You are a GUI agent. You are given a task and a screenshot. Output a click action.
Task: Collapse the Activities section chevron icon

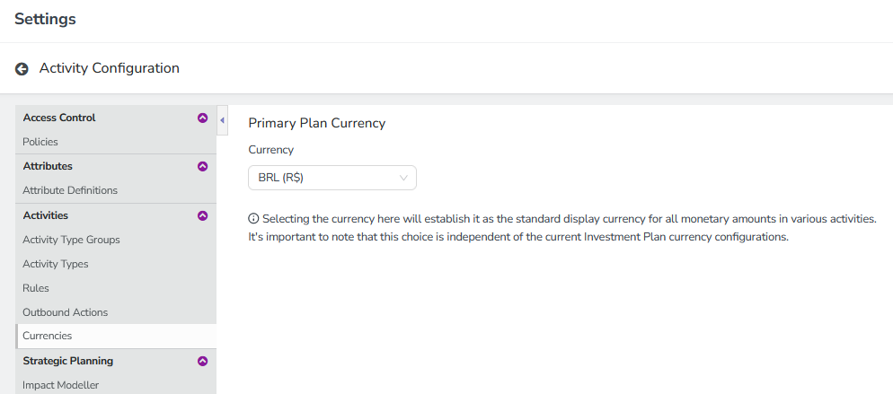(202, 215)
